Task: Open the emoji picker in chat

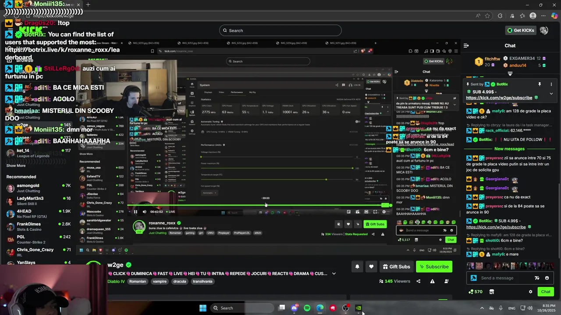Action: [547, 278]
